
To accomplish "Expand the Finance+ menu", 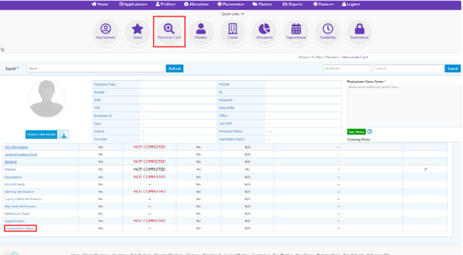I will tap(324, 4).
